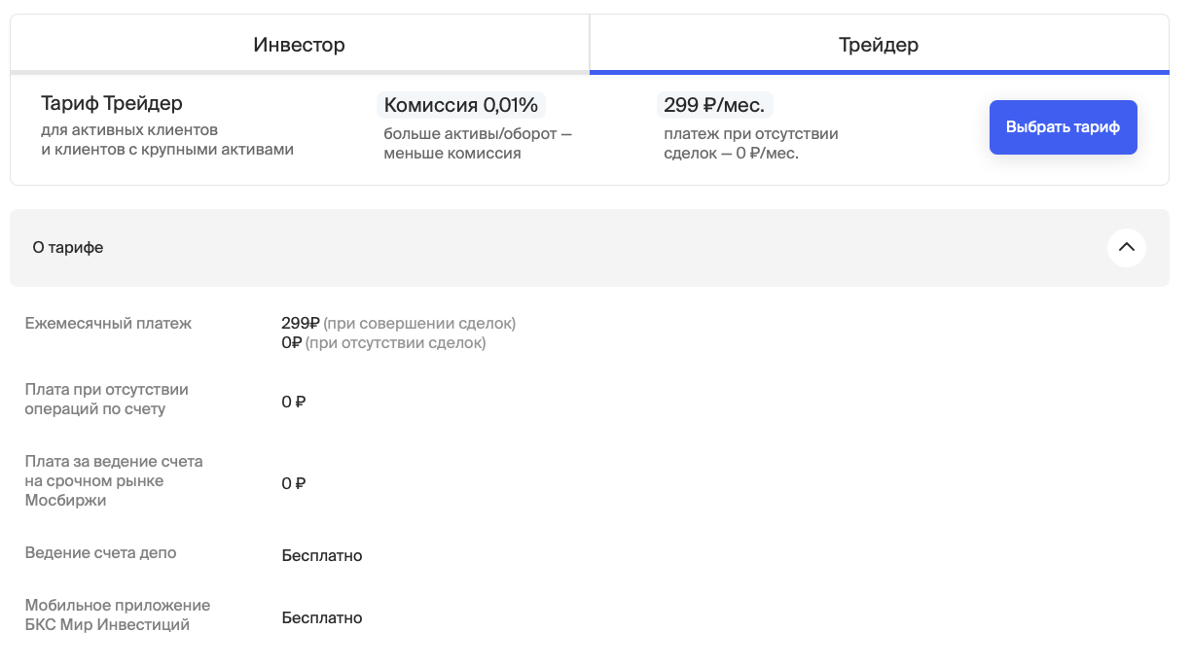The width and height of the screenshot is (1191, 667).
Task: Click the 299 ₽/мес. price badge
Action: [715, 105]
